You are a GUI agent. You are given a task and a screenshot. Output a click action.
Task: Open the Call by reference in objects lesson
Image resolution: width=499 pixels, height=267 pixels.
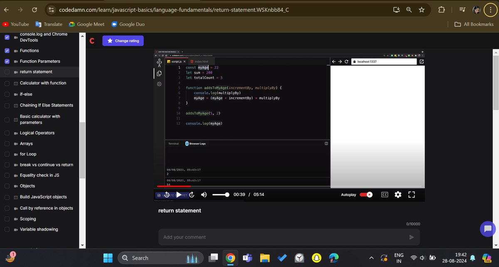(47, 208)
